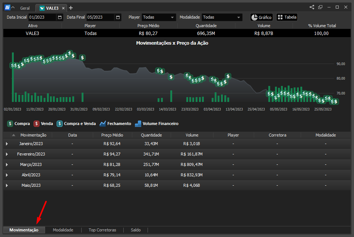Click R$ 92,64 in Janeiro row
Image resolution: width=354 pixels, height=237 pixels.
(x=112, y=144)
